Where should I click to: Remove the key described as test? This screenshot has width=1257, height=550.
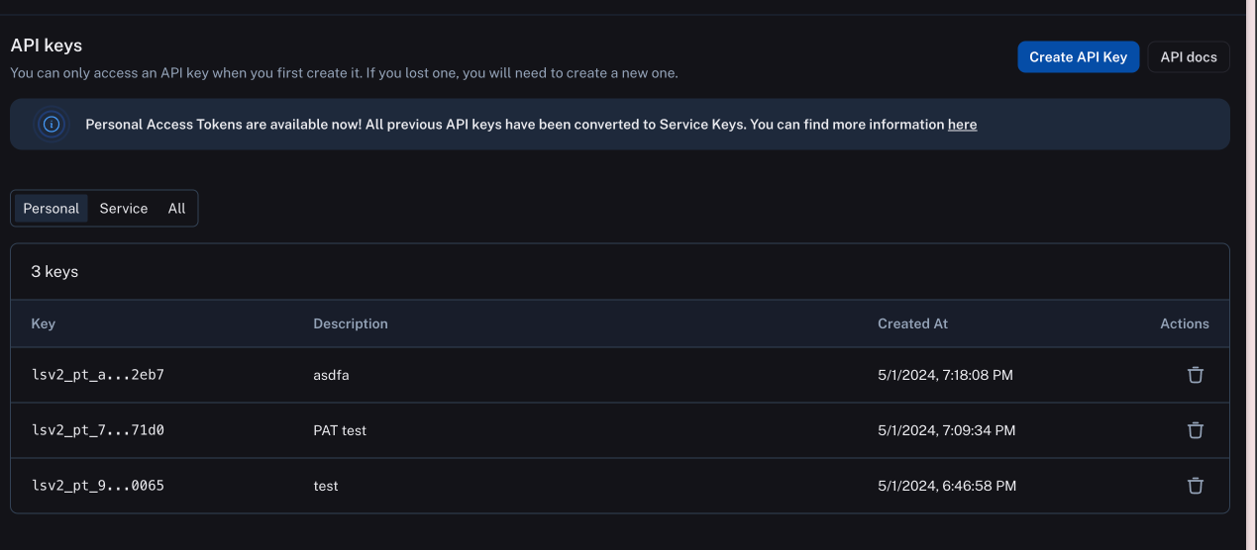pyautogui.click(x=1196, y=486)
